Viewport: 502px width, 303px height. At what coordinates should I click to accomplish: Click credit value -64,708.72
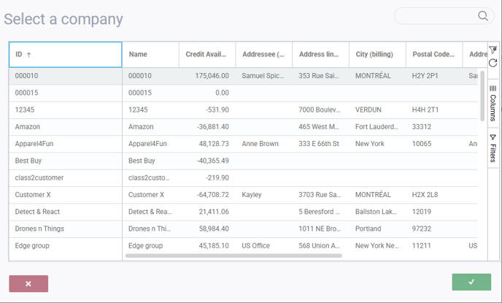(213, 195)
